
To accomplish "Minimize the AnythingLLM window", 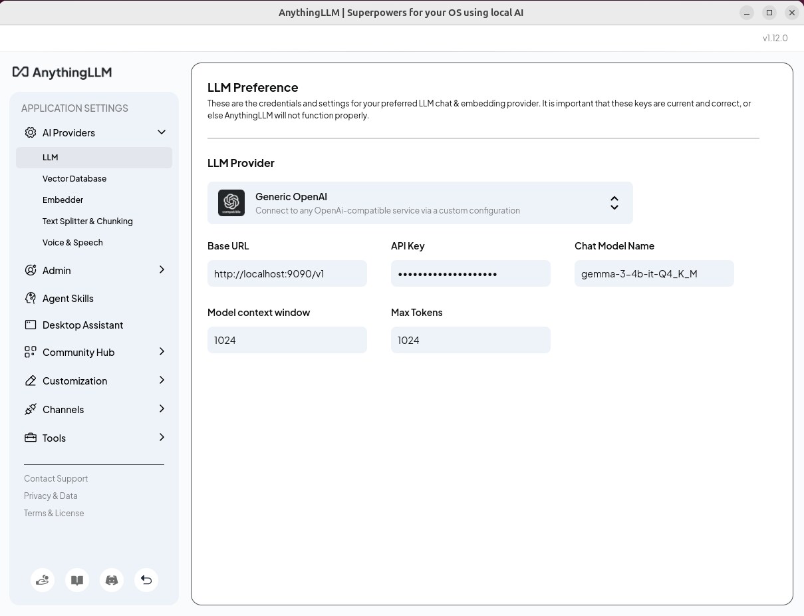I will point(747,13).
